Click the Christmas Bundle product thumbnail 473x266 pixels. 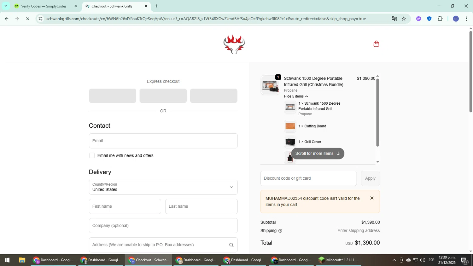270,85
